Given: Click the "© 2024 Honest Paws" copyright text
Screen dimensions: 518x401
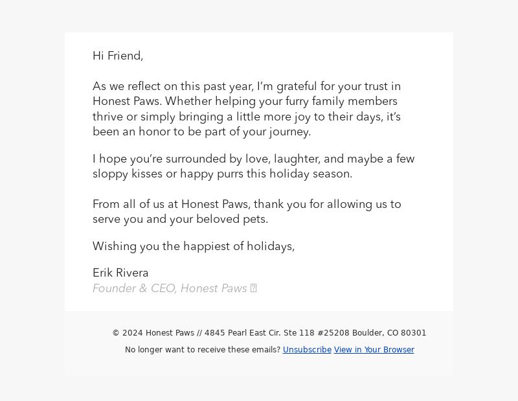Looking at the screenshot, I should point(153,333).
